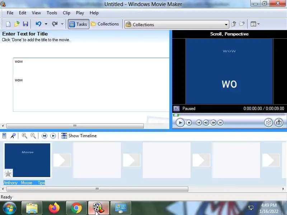Toggle the Tasks pane button

(79, 24)
